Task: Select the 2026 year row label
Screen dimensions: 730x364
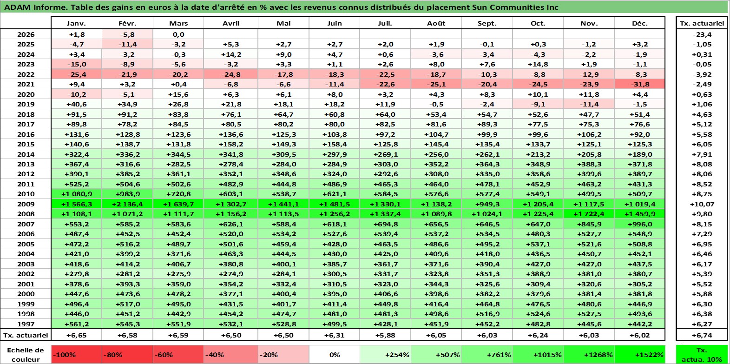Action: coord(26,34)
